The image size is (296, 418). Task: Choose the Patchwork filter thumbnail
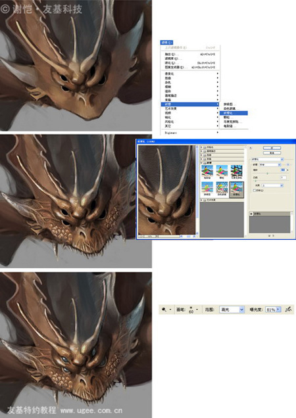(x=207, y=189)
